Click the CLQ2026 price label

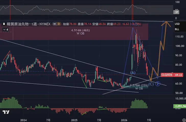click(167, 75)
